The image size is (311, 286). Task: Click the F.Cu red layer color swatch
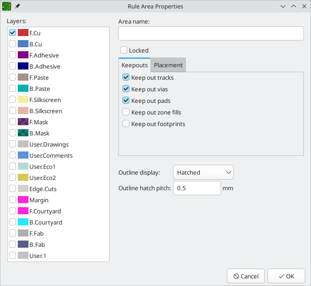click(x=23, y=33)
